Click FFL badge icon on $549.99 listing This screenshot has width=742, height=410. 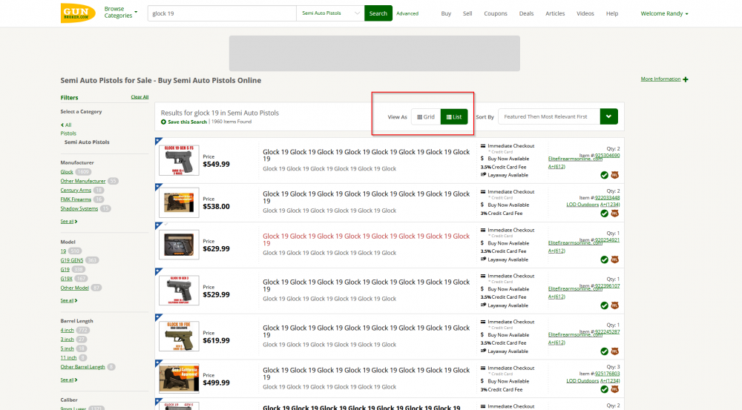[x=614, y=175]
